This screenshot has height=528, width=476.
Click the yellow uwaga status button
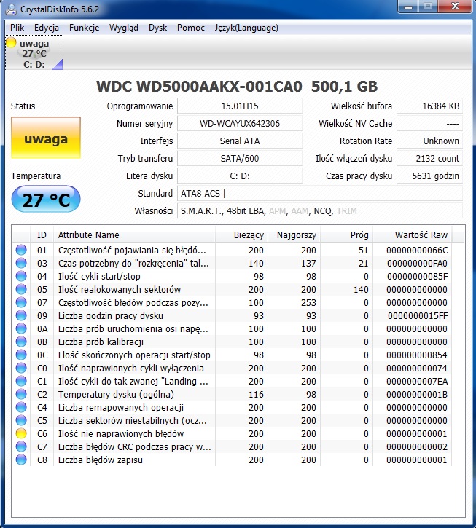point(46,138)
